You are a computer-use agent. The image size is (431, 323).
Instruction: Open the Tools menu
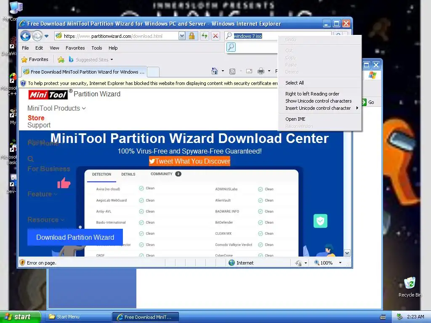(97, 48)
